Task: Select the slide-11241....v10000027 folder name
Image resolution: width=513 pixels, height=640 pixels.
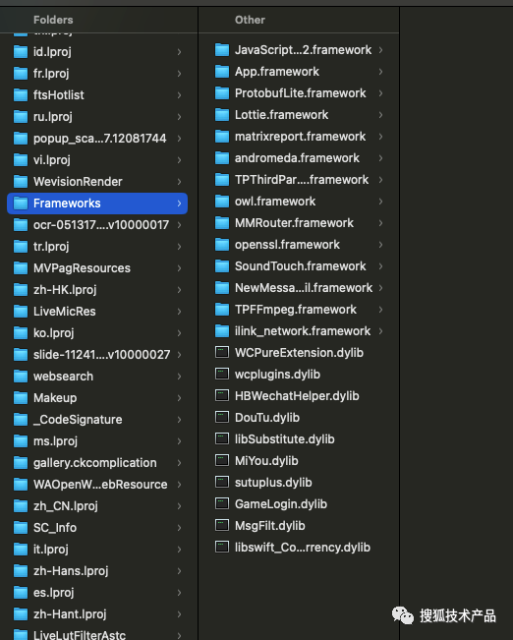Action: point(101,355)
